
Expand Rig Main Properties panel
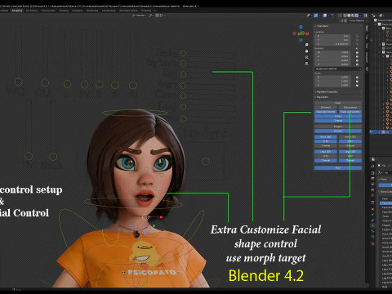(x=327, y=92)
